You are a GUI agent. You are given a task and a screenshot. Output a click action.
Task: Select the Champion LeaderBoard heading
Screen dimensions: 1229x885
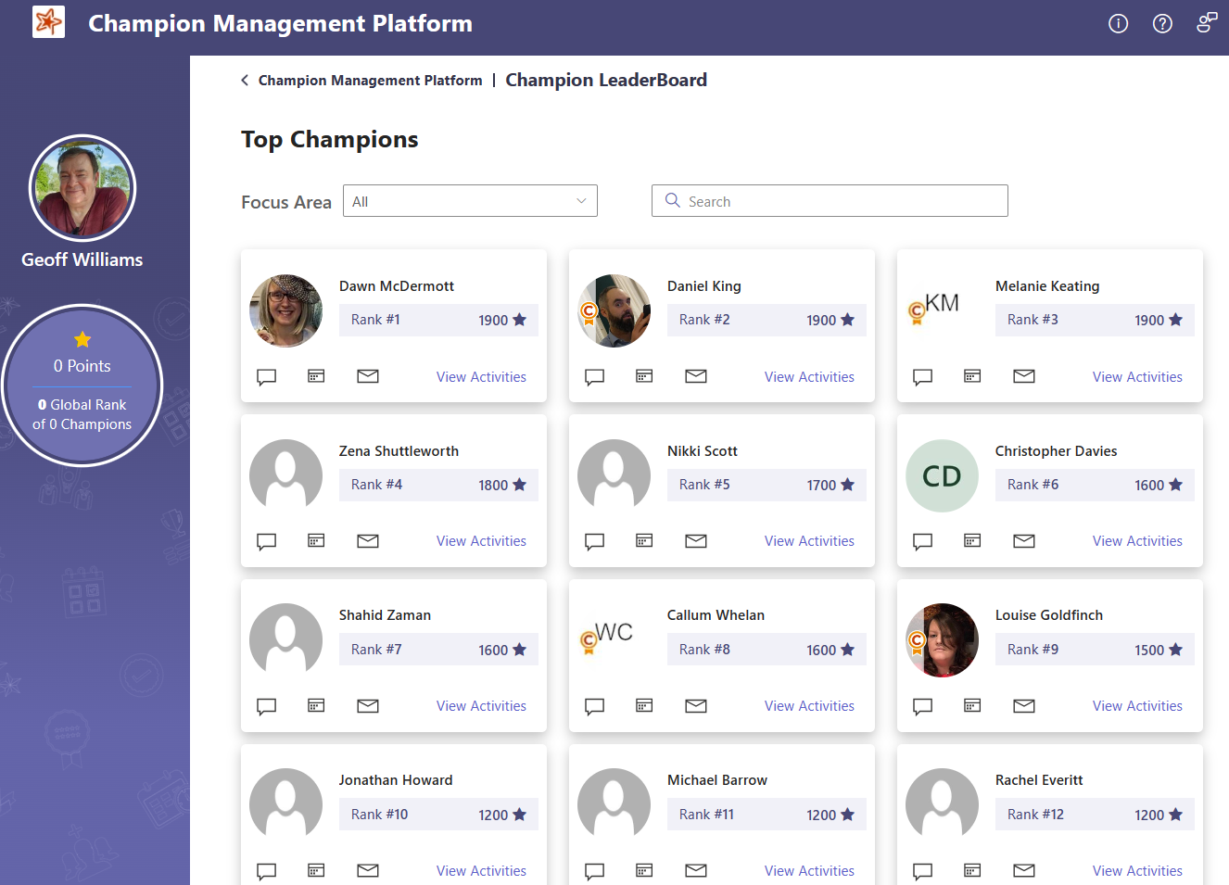pos(606,80)
